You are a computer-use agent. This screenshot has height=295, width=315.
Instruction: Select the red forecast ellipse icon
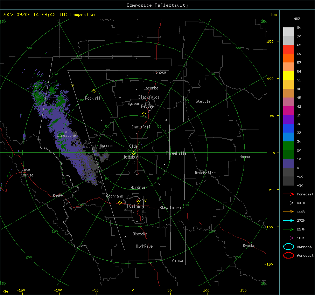tap(288, 255)
